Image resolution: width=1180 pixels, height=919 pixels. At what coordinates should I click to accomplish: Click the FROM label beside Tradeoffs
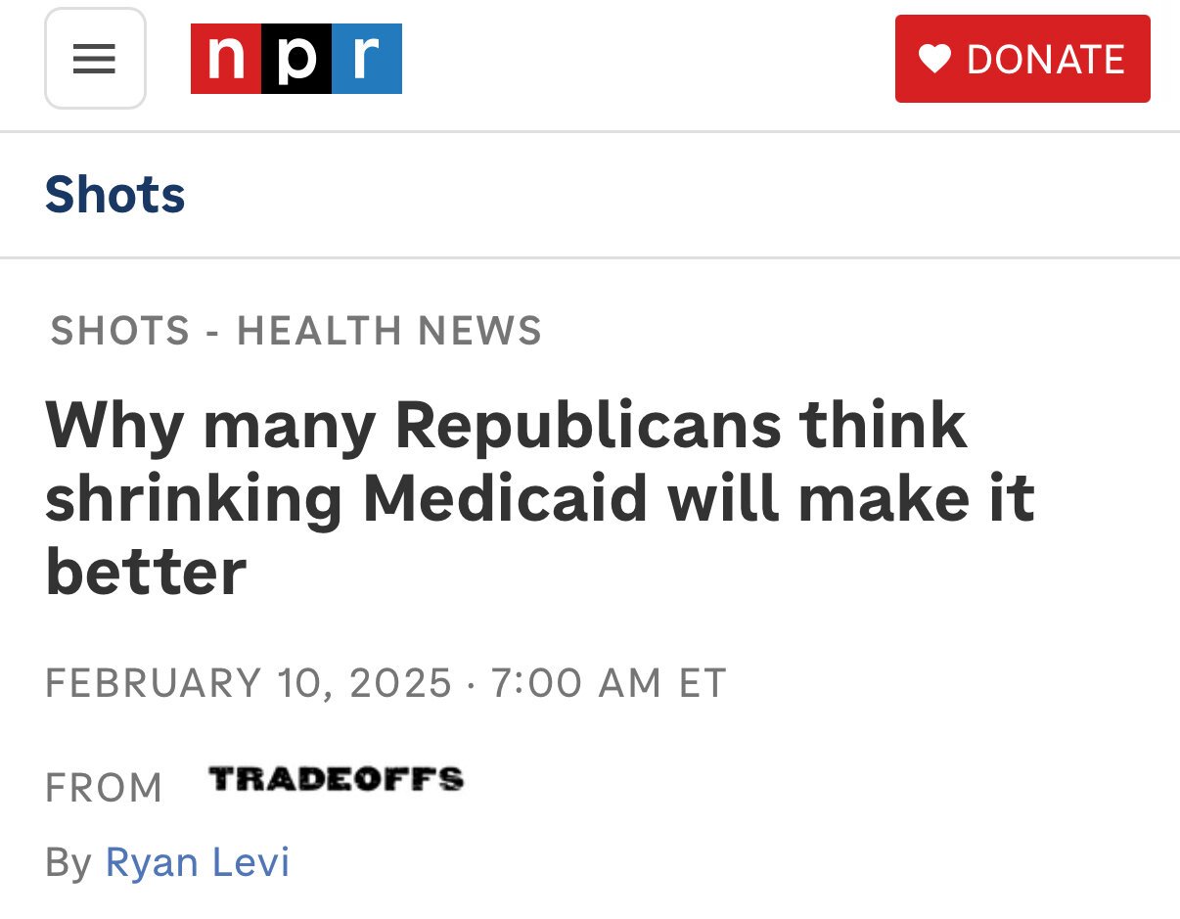click(x=105, y=788)
